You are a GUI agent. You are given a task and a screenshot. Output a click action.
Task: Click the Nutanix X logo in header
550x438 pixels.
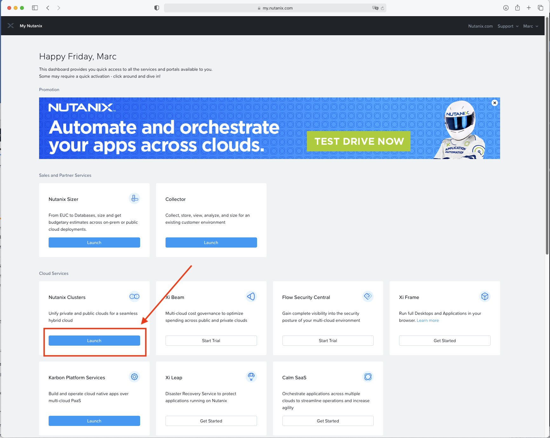coord(11,26)
